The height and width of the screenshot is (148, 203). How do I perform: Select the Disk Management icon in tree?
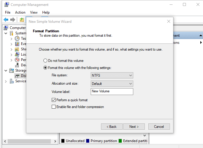coord(17,76)
